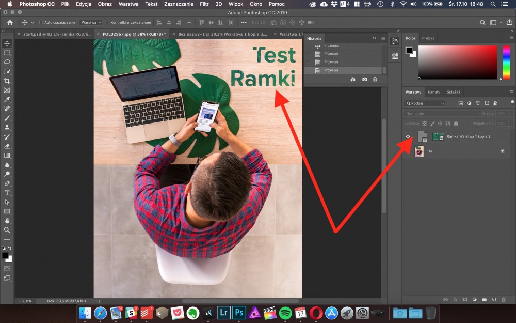Switch to the start.psd document tab
The width and height of the screenshot is (516, 323).
click(57, 34)
